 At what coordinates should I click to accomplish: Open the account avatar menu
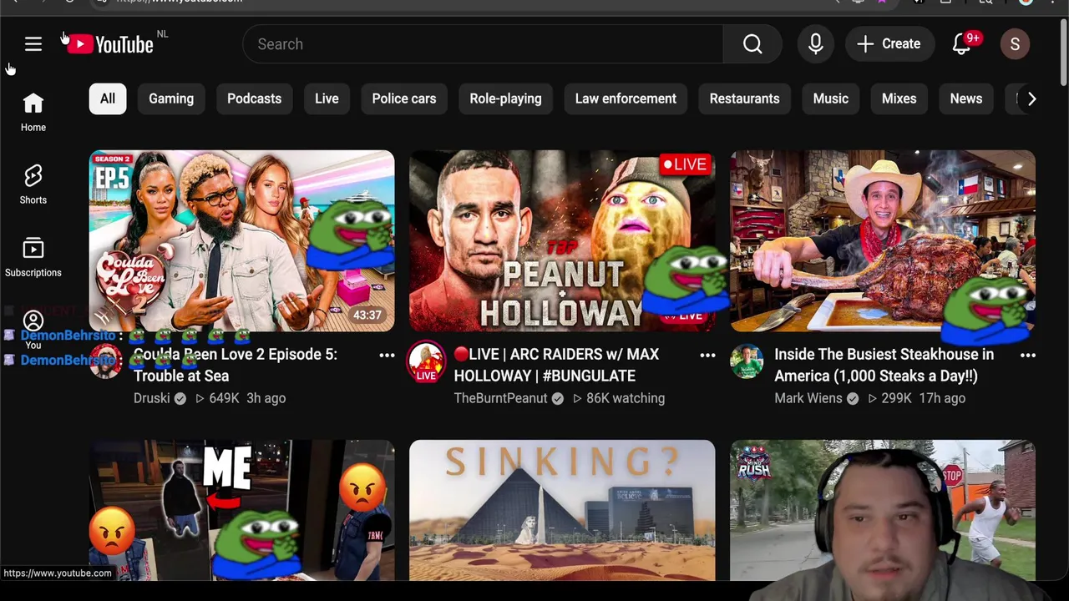click(1015, 44)
